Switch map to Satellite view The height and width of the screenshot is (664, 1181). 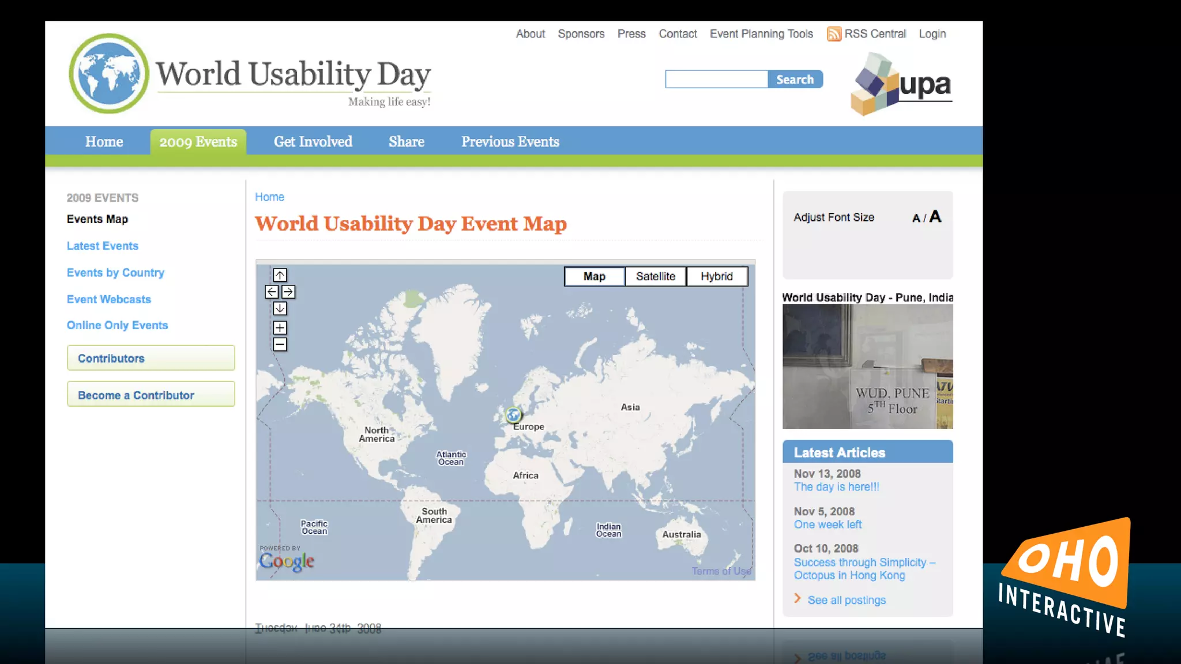[x=655, y=276]
